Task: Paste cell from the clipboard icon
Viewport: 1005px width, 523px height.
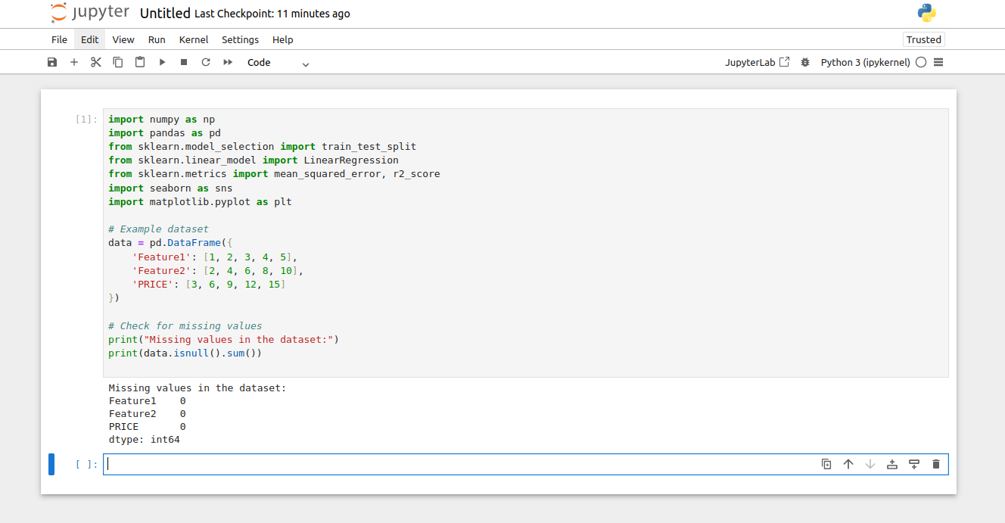Action: click(x=140, y=62)
